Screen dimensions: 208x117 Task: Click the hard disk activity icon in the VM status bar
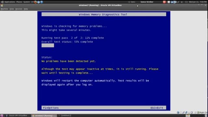point(178,112)
